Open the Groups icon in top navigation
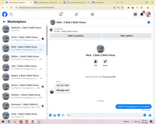The width and height of the screenshot is (155, 124). tap(92, 14)
